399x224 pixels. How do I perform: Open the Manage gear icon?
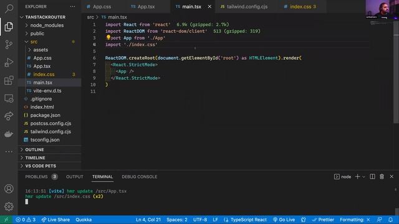pyautogui.click(x=9, y=207)
